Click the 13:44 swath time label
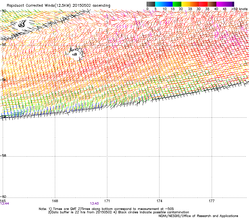Screen dimensions: 249x218 pyautogui.click(x=5, y=204)
